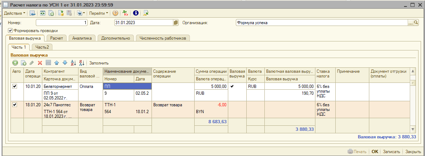
Task: Toggle Авто checkbox for 24x7 Панoптес row
Action: [15, 105]
